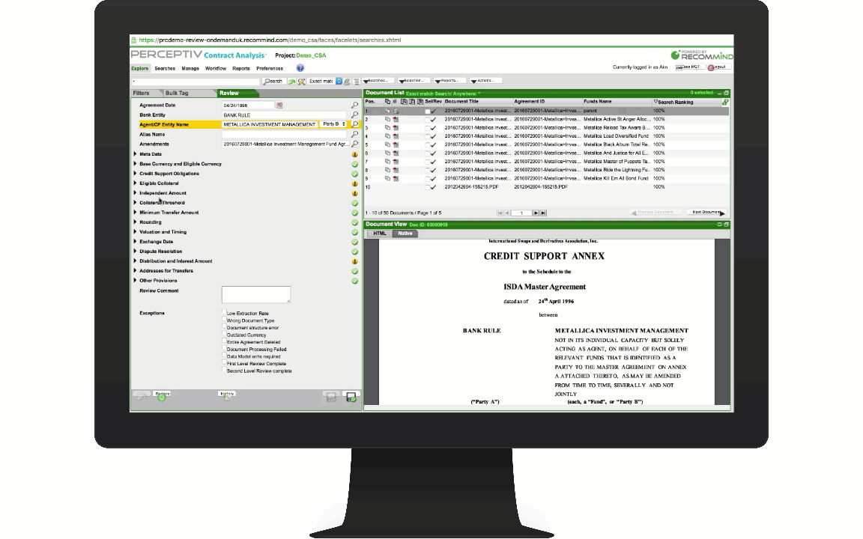Click the magnifier icon for Alias Name
This screenshot has width=863, height=539.
(355, 134)
